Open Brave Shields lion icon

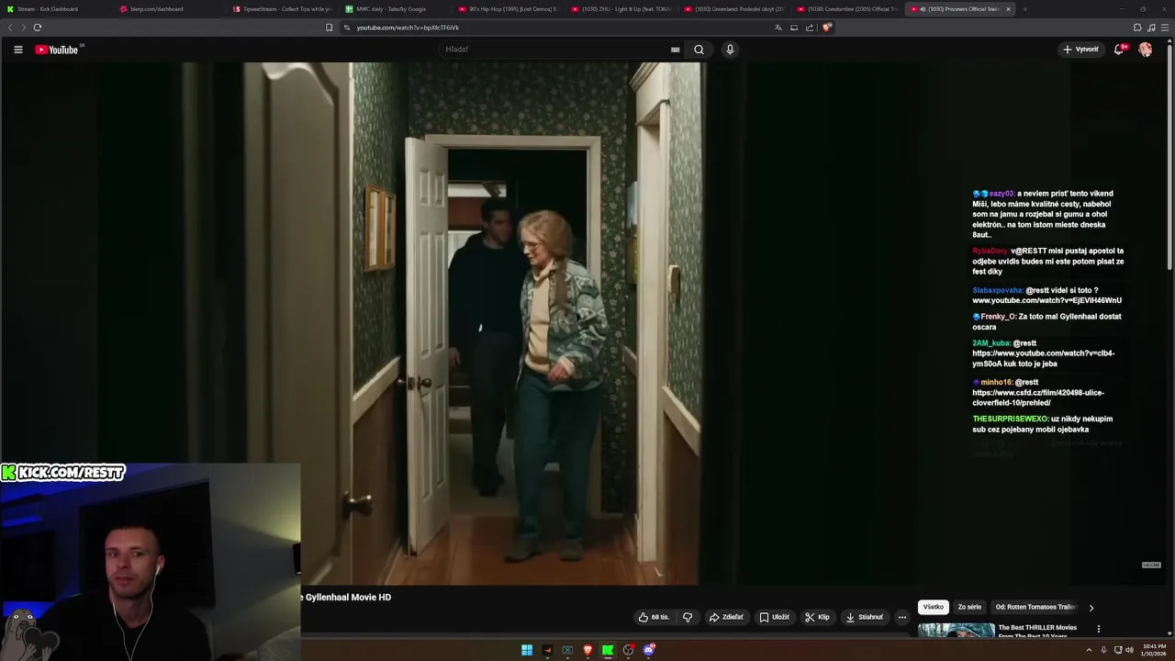[827, 28]
